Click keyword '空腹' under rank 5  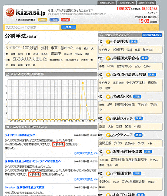(x=119, y=127)
